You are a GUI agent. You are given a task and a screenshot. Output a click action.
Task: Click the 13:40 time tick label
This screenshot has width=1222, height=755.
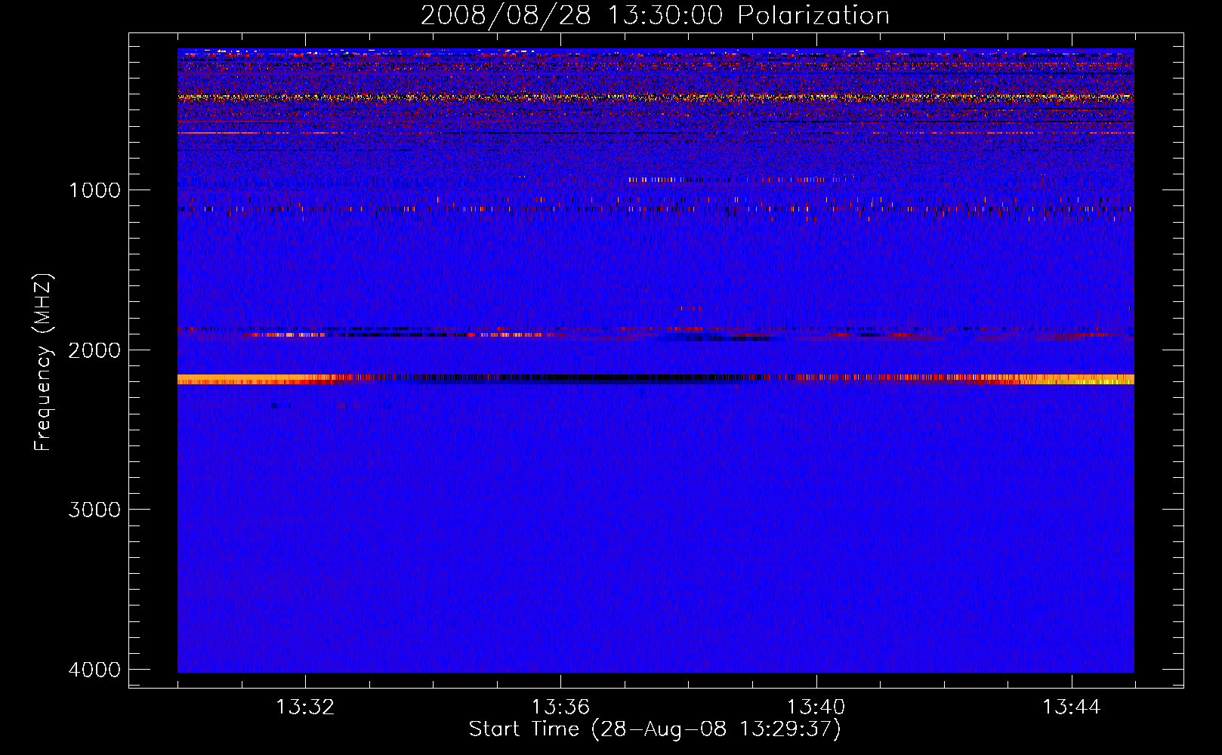coord(816,707)
